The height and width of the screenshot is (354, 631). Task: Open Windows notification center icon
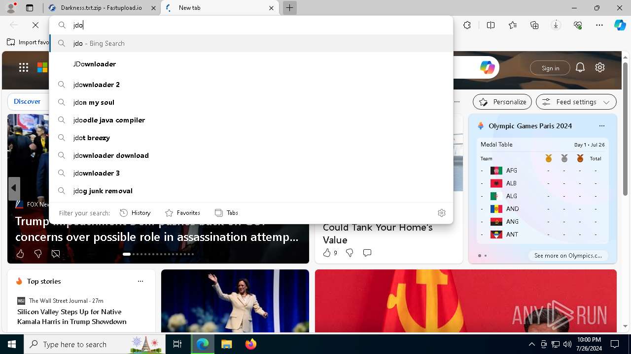click(615, 344)
